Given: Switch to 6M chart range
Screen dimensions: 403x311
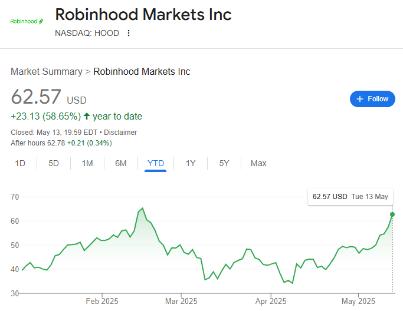Looking at the screenshot, I should (x=120, y=163).
